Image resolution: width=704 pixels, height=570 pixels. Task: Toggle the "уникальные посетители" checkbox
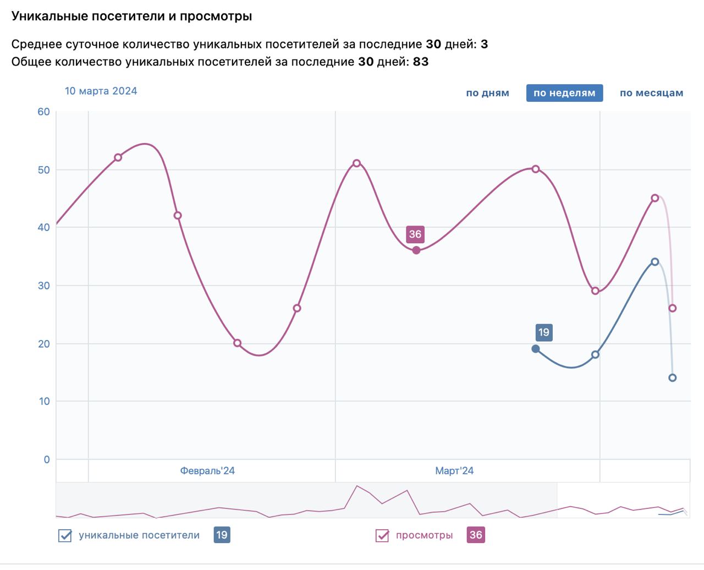pyautogui.click(x=65, y=535)
